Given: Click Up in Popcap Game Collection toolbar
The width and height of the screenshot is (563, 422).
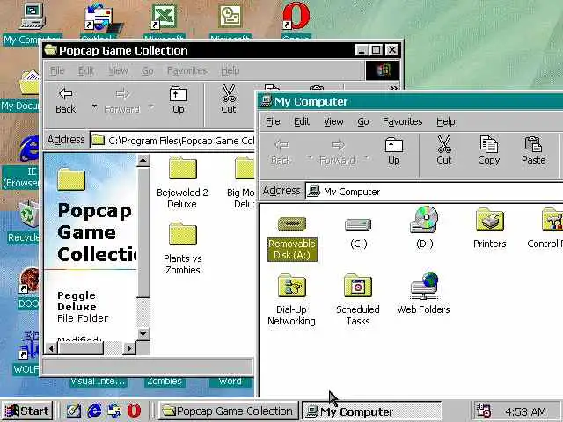Looking at the screenshot, I should coord(178,100).
